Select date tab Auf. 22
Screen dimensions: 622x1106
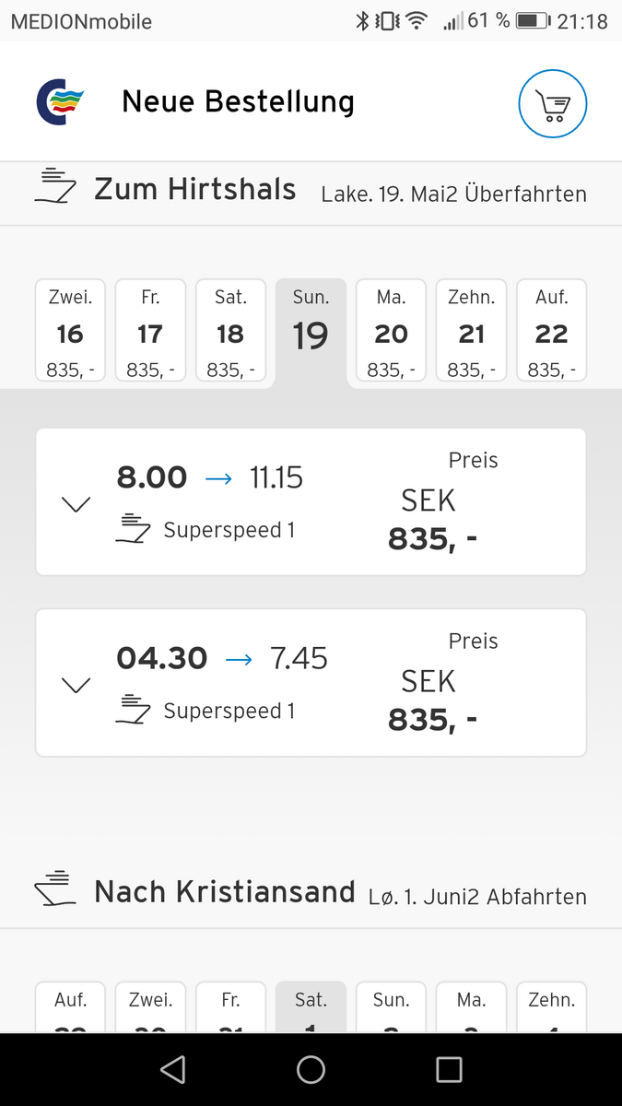pyautogui.click(x=551, y=331)
